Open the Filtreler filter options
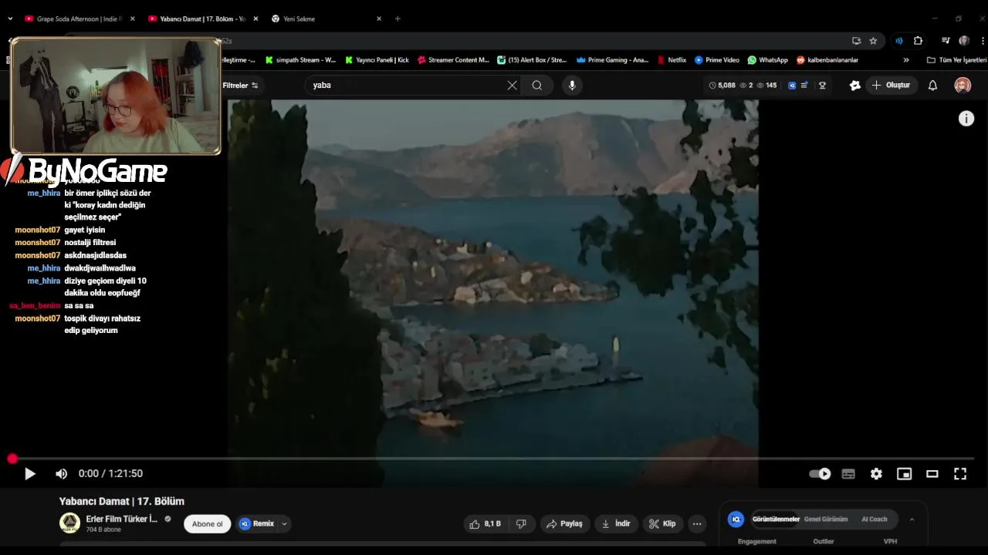 click(240, 86)
